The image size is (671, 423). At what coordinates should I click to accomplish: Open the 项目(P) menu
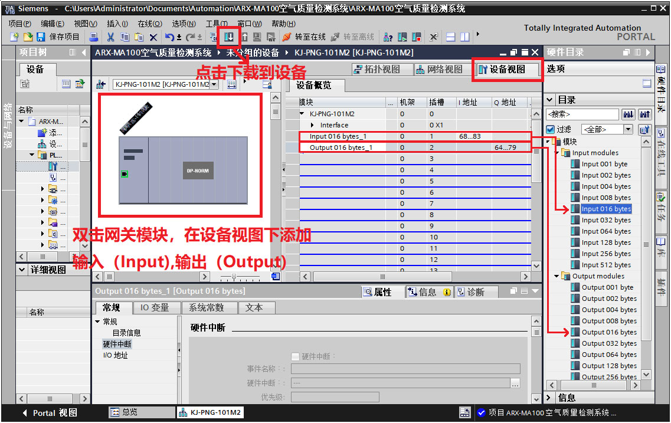(20, 24)
